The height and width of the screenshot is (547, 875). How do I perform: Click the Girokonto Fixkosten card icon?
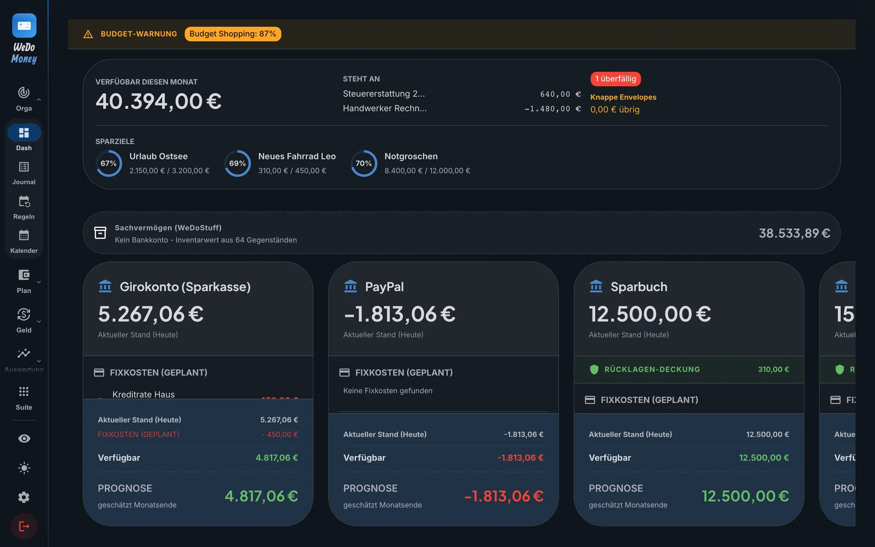click(99, 372)
